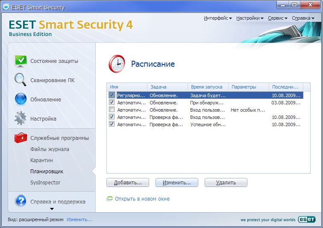Click the green checkmark Состояние защиты icon
The height and width of the screenshot is (228, 323).
click(x=21, y=61)
